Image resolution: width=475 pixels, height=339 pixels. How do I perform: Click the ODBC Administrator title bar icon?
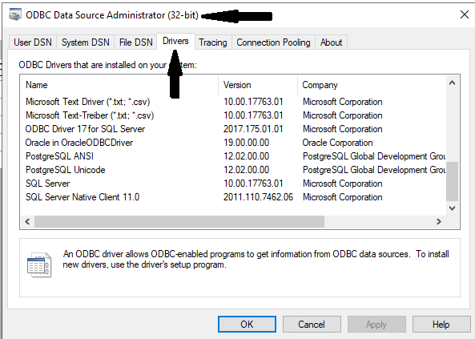tap(15, 14)
